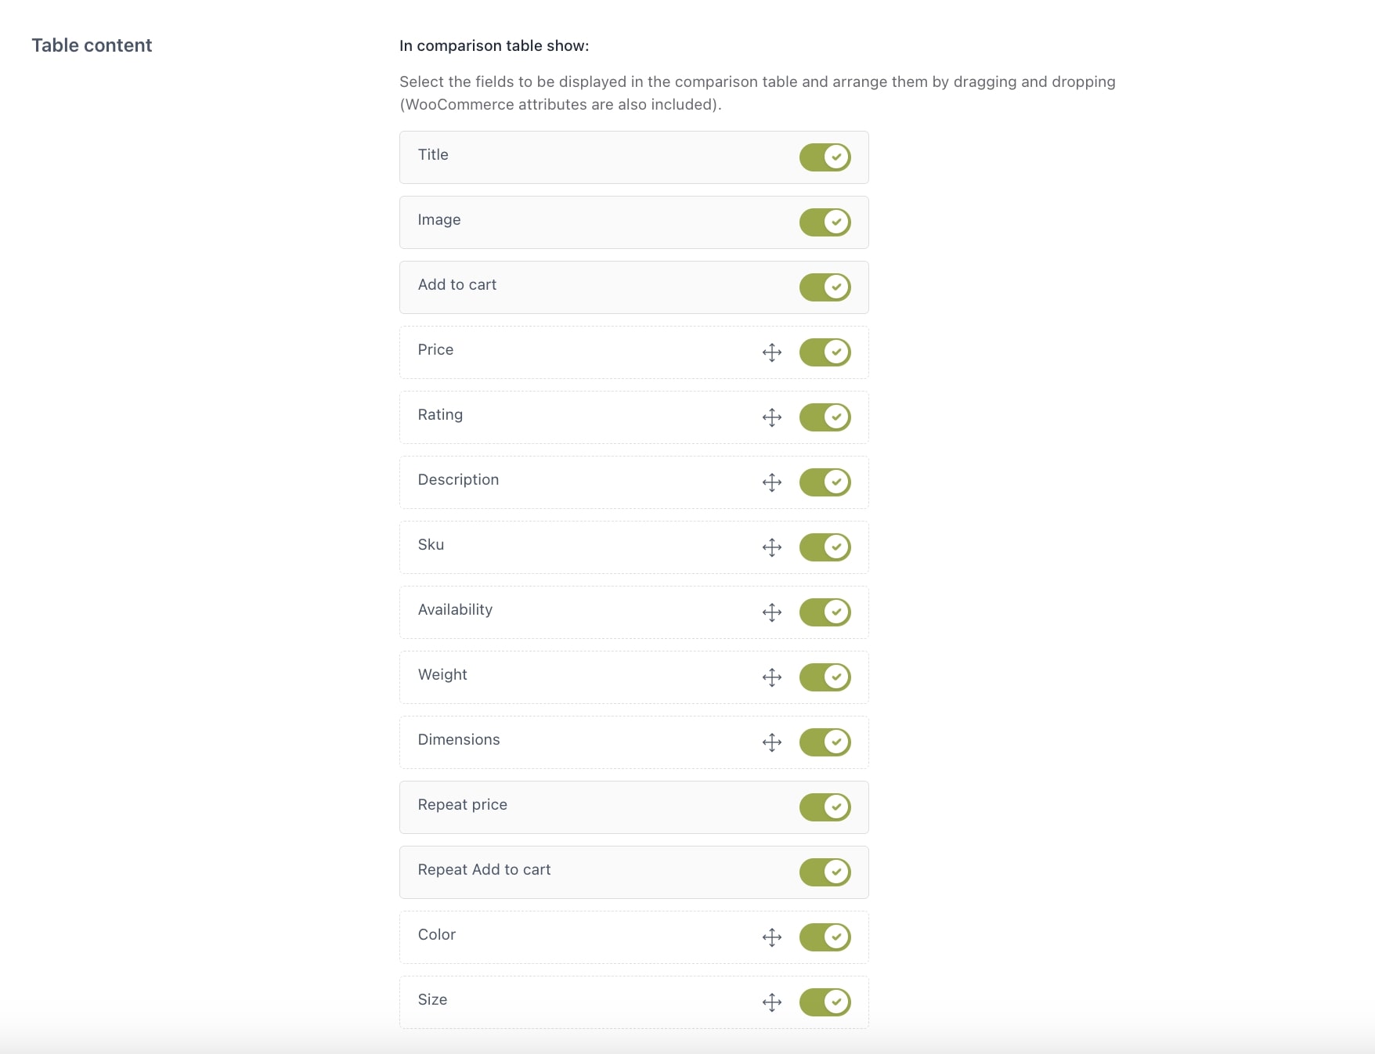Disable the Repeat Add to cart toggle
Viewport: 1375px width, 1054px height.
click(x=825, y=872)
